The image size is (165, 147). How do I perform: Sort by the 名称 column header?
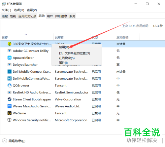tap(5, 37)
